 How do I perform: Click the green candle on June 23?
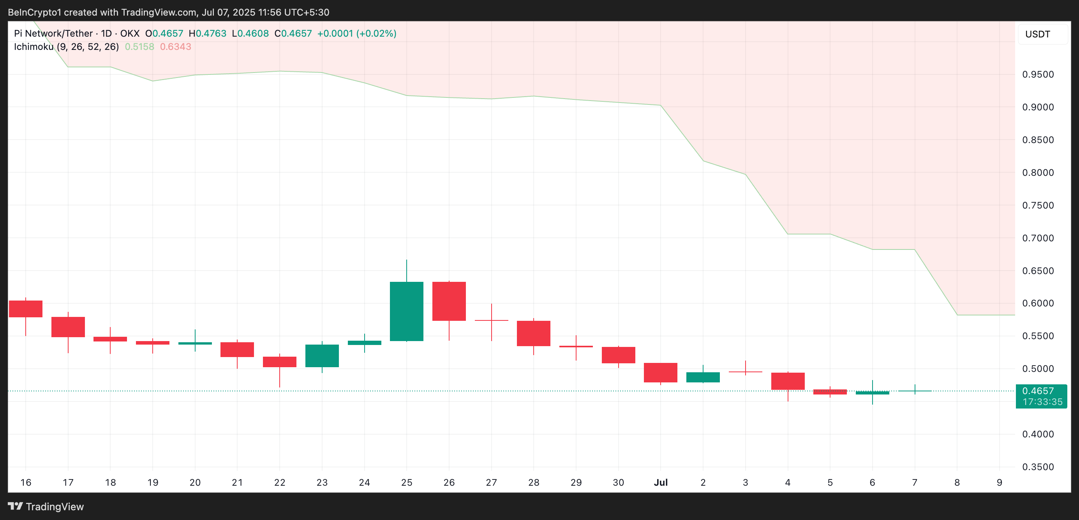click(322, 356)
